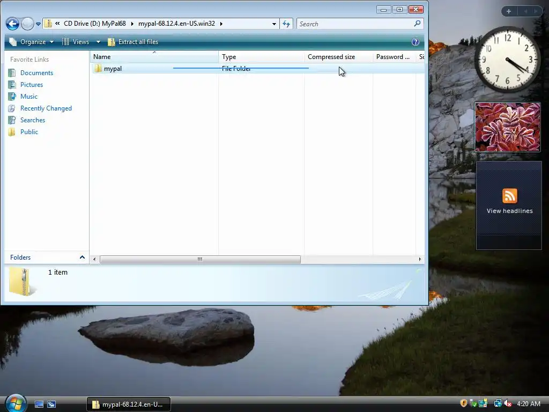The height and width of the screenshot is (412, 549).
Task: Sort by Compressed size column
Action: (x=338, y=57)
